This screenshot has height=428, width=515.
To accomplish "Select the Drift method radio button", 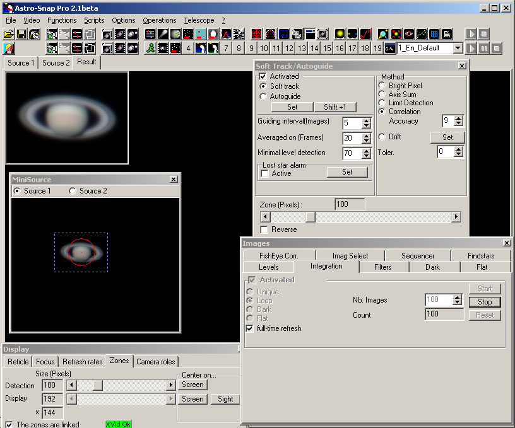I will [382, 137].
